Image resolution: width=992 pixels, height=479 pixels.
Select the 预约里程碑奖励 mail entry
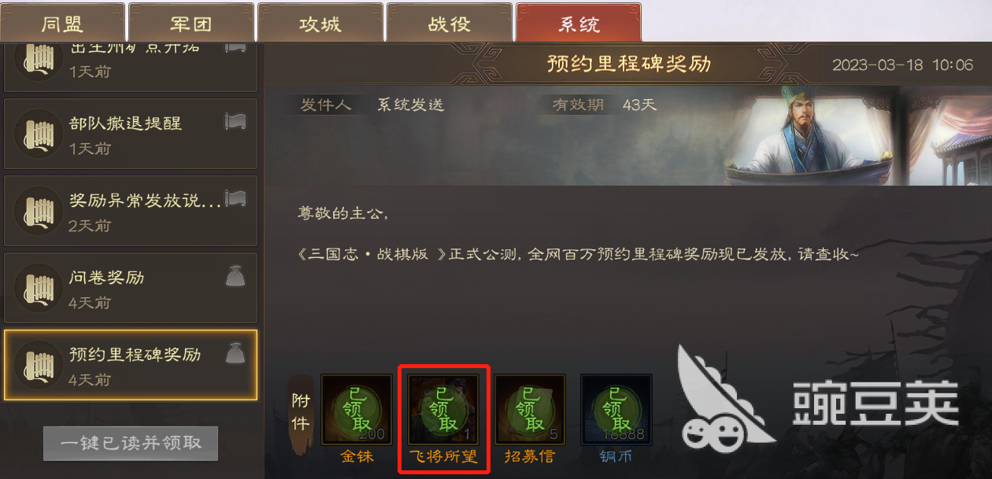[x=131, y=365]
